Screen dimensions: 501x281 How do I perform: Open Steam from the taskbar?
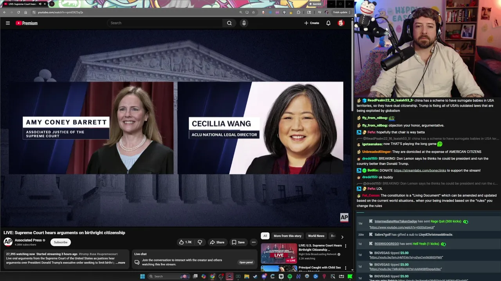tap(255, 276)
